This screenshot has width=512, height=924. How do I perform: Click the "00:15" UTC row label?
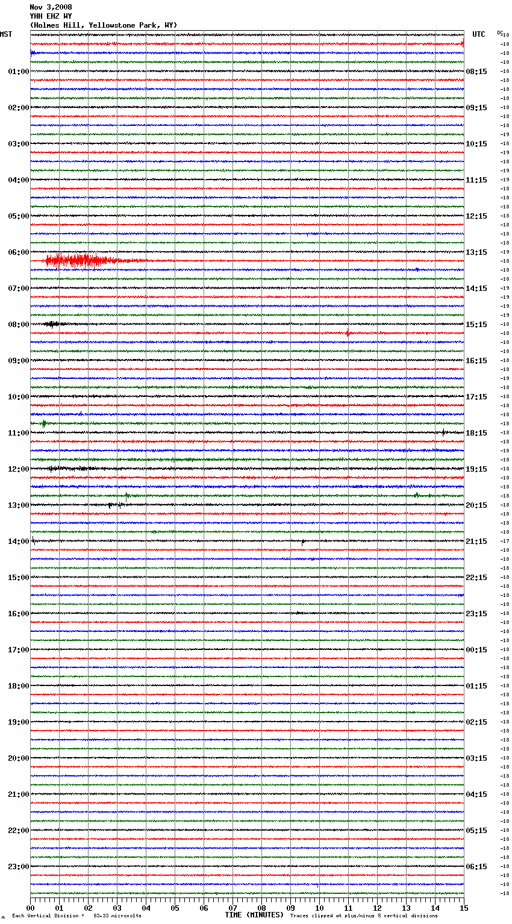click(476, 650)
